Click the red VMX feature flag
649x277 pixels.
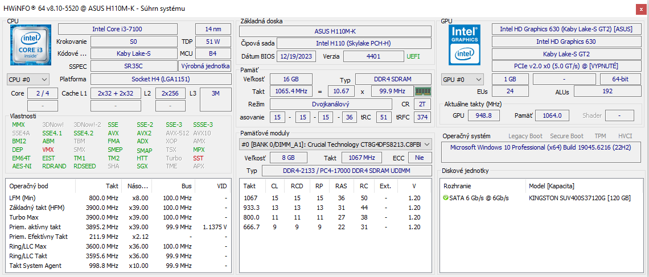pos(48,150)
